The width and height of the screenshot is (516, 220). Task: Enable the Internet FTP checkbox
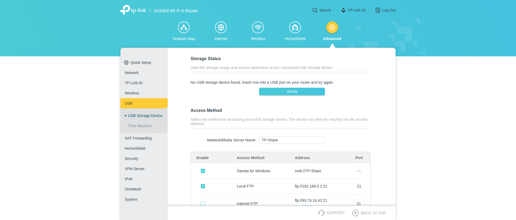[203, 203]
